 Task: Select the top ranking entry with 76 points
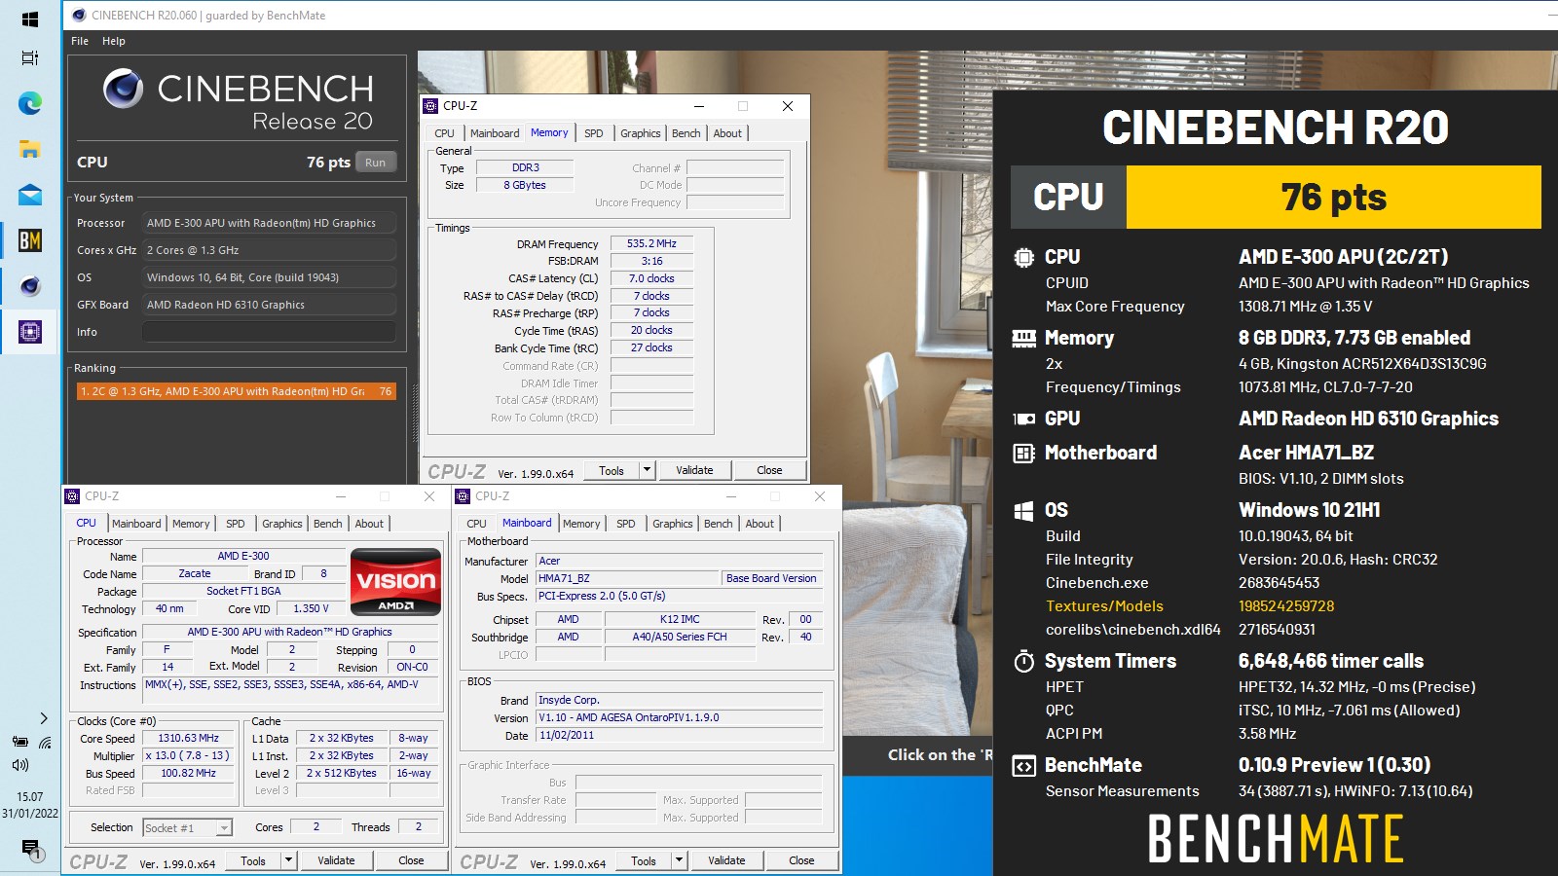tap(237, 391)
